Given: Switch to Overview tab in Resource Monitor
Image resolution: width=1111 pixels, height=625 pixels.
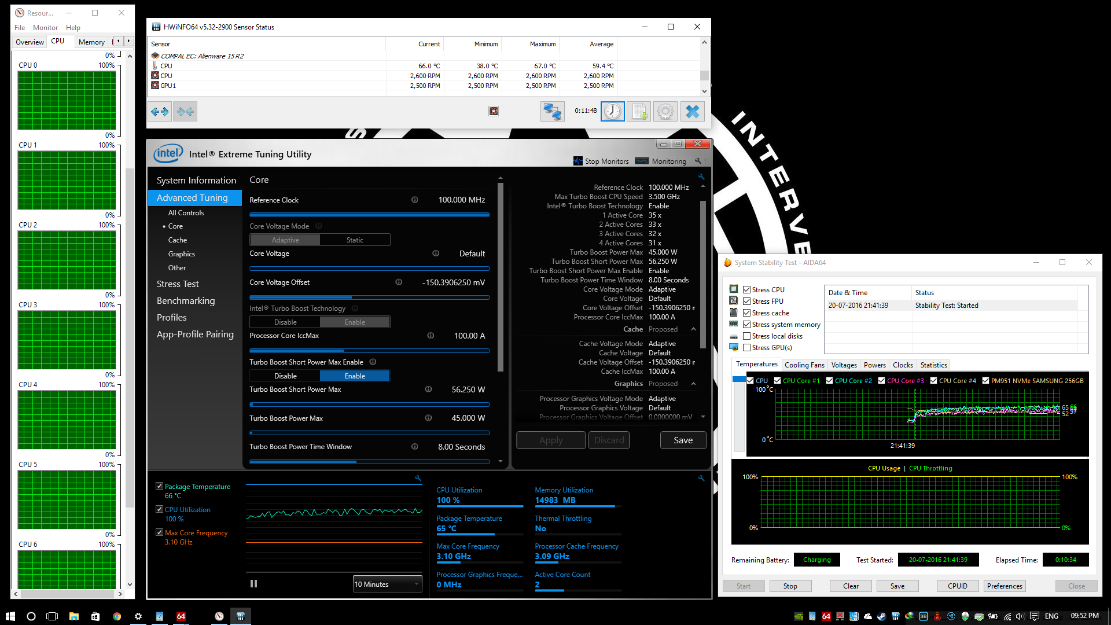Looking at the screenshot, I should 30,42.
